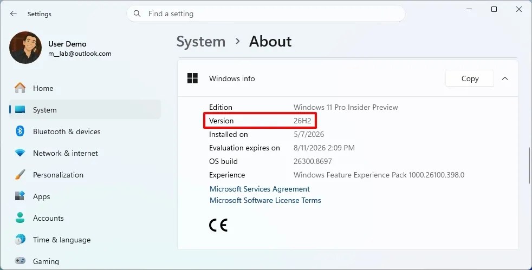Click the Gaming controller icon
Viewport: 532px width, 270px height.
(20, 261)
